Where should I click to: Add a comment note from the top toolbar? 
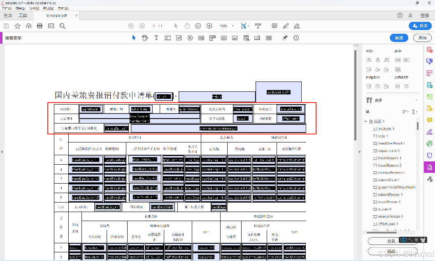(274, 26)
